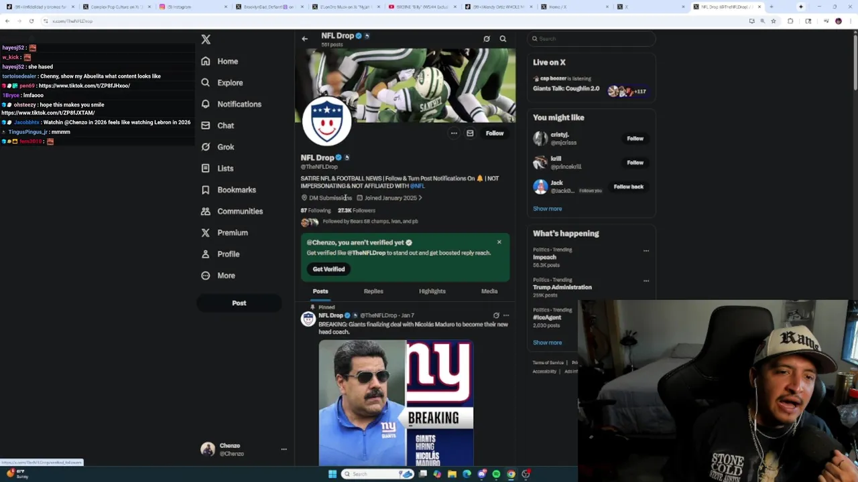The image size is (858, 482).
Task: Click Follow back for Jack
Action: coord(628,187)
